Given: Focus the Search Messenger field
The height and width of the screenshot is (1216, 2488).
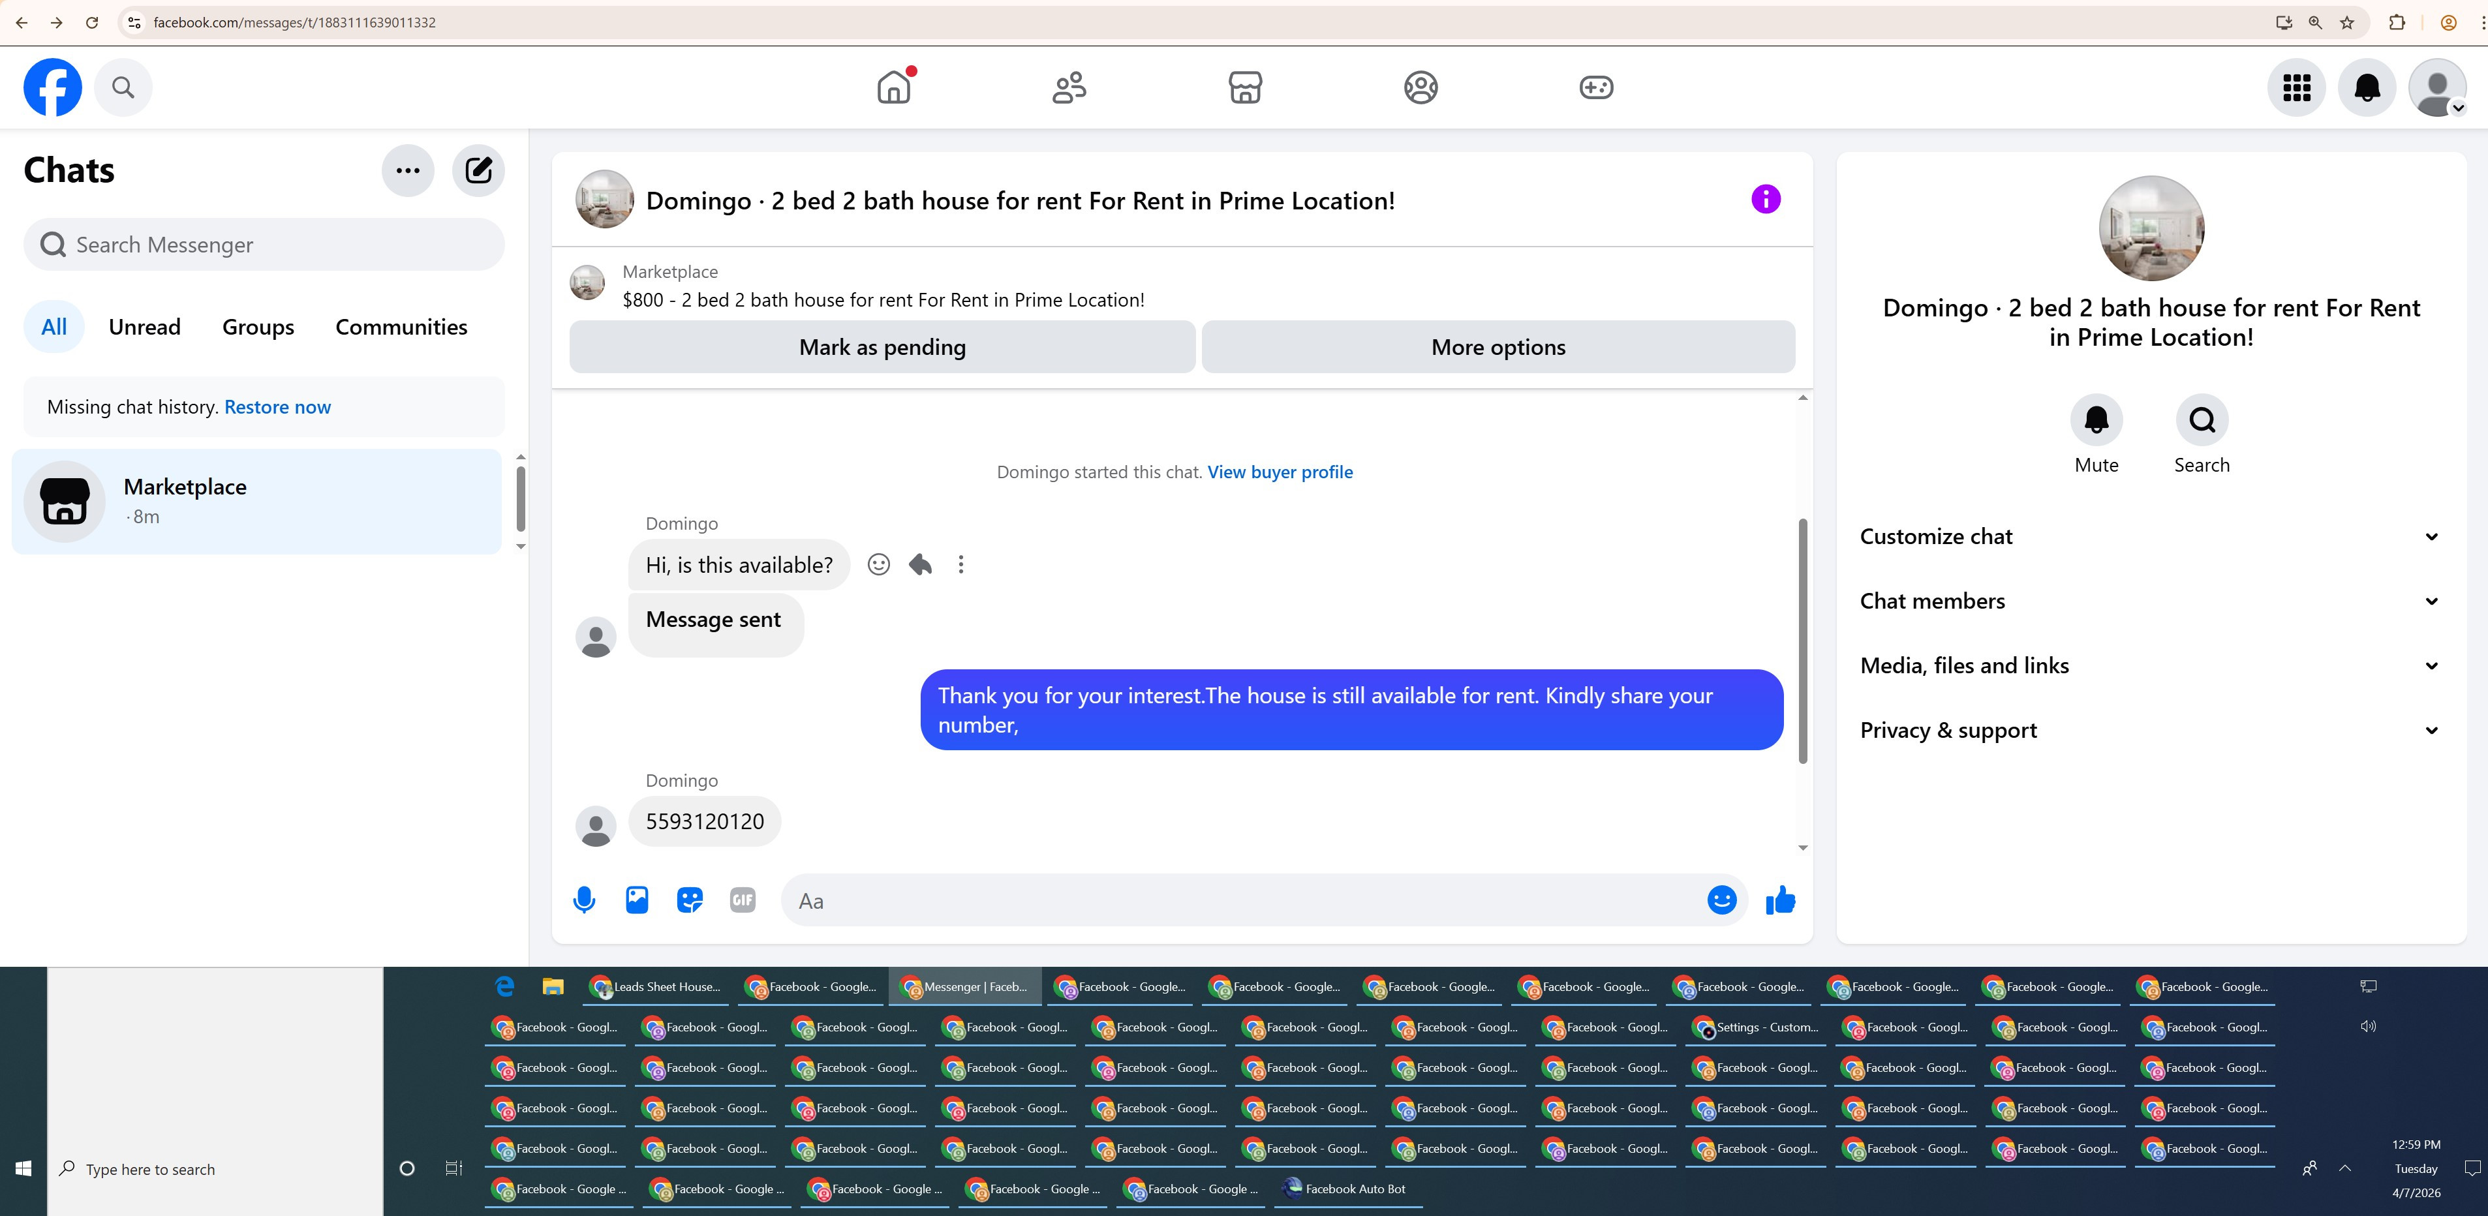Looking at the screenshot, I should coord(264,245).
